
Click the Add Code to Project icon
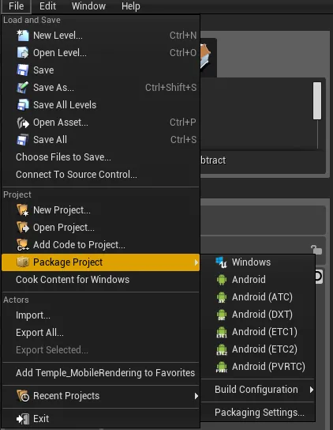pos(22,244)
